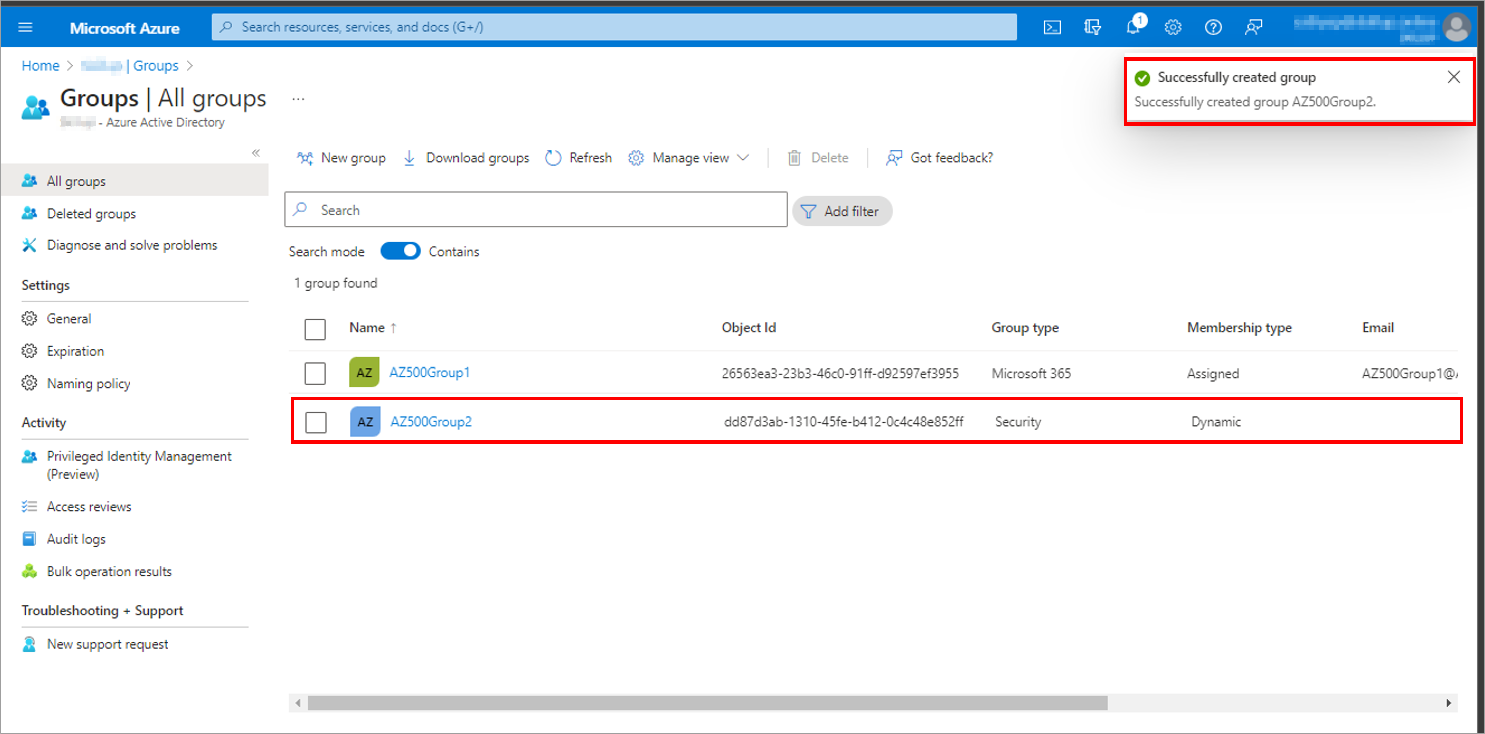This screenshot has height=734, width=1485.
Task: Open the AZ500Group2 link
Action: pyautogui.click(x=431, y=421)
